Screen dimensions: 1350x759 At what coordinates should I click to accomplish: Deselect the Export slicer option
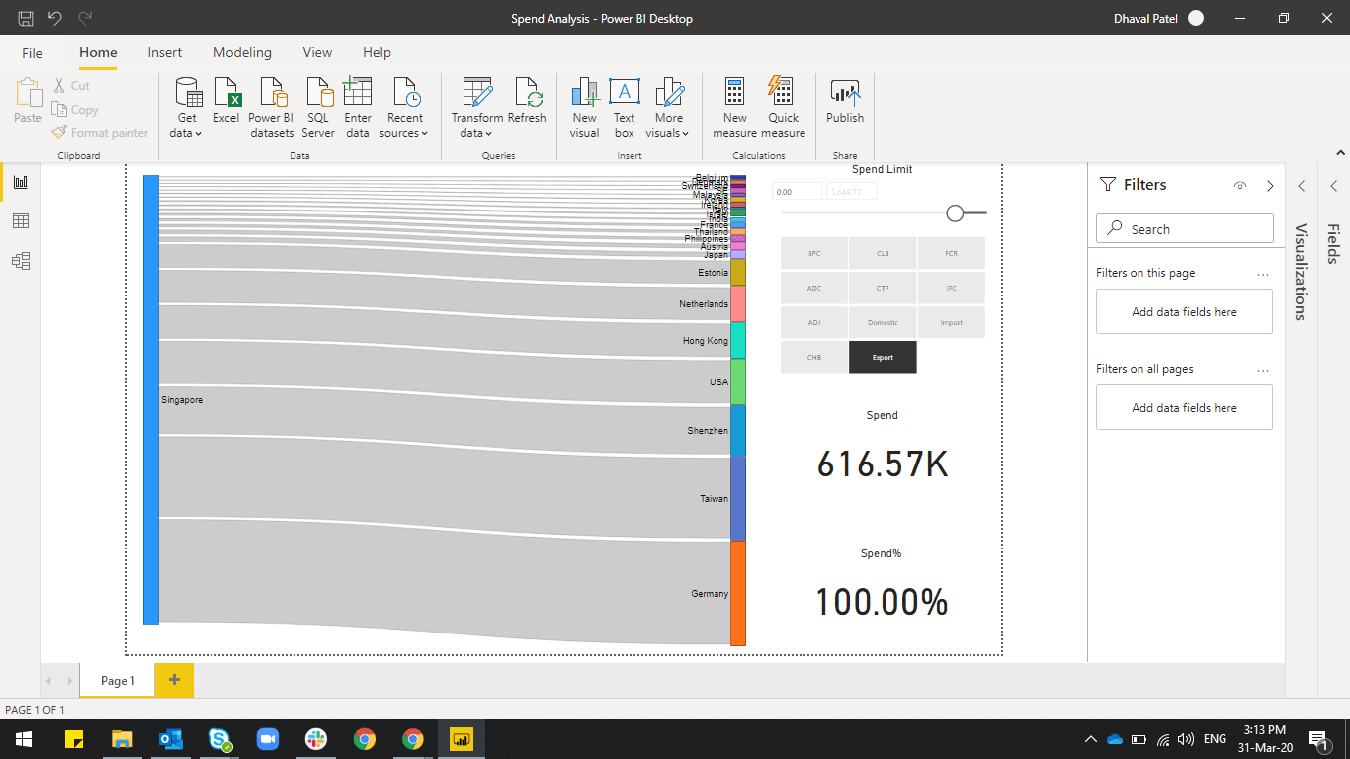click(x=883, y=357)
